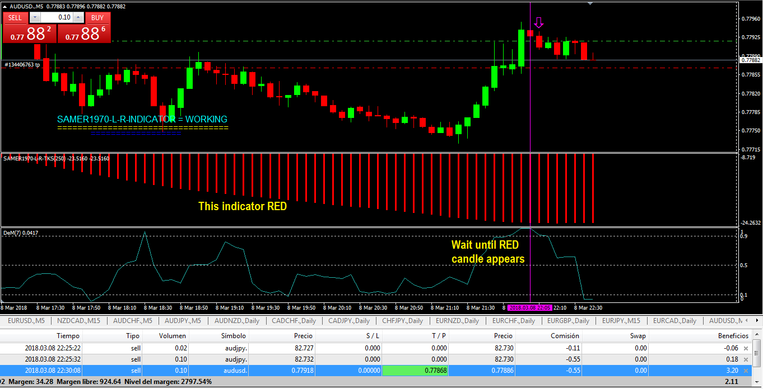Decrease lot volume with down arrow
763x389 pixels.
click(35, 17)
